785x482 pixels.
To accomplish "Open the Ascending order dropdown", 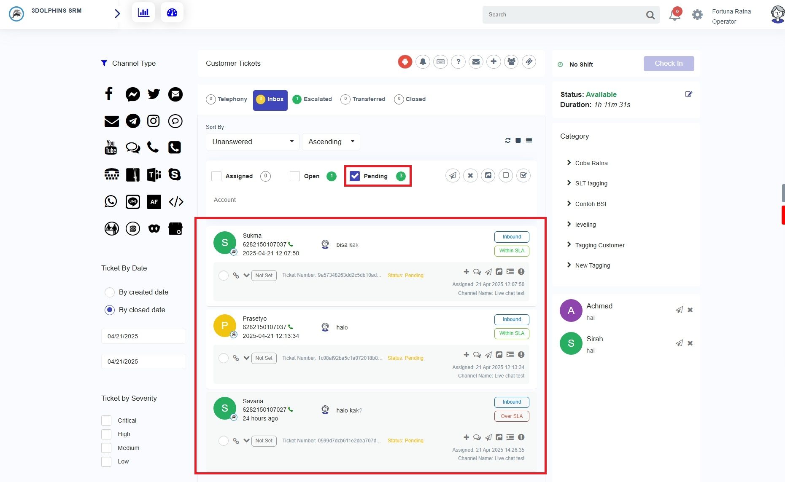I will pyautogui.click(x=331, y=142).
